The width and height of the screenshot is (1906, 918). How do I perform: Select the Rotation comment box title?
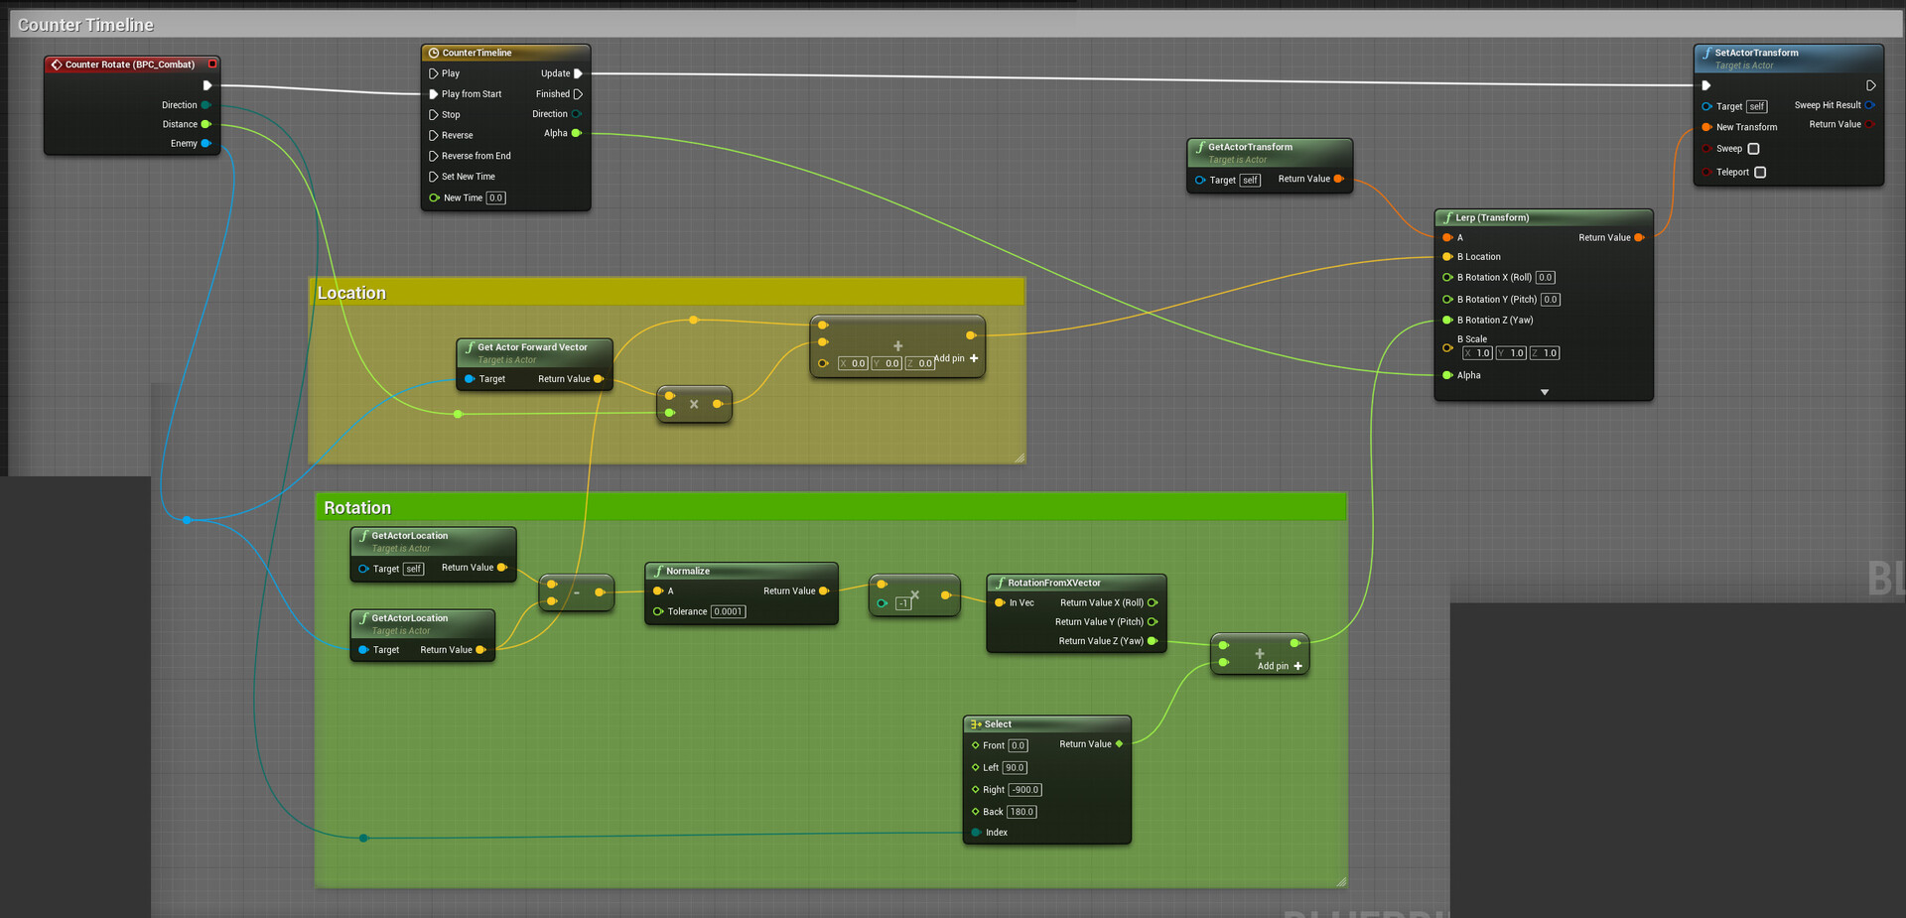point(357,508)
